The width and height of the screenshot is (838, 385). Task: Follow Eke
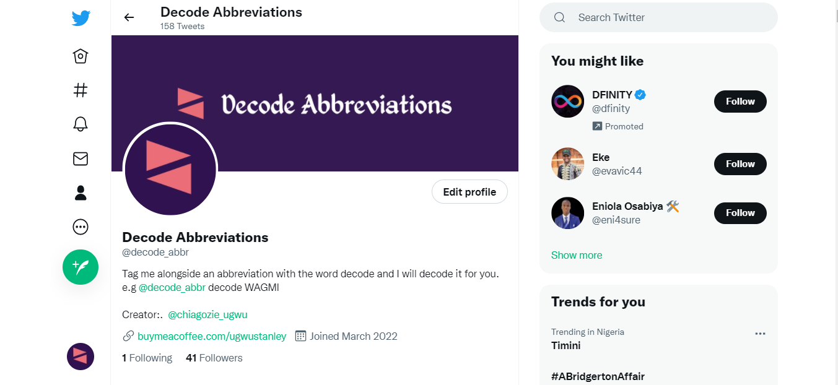click(x=740, y=164)
